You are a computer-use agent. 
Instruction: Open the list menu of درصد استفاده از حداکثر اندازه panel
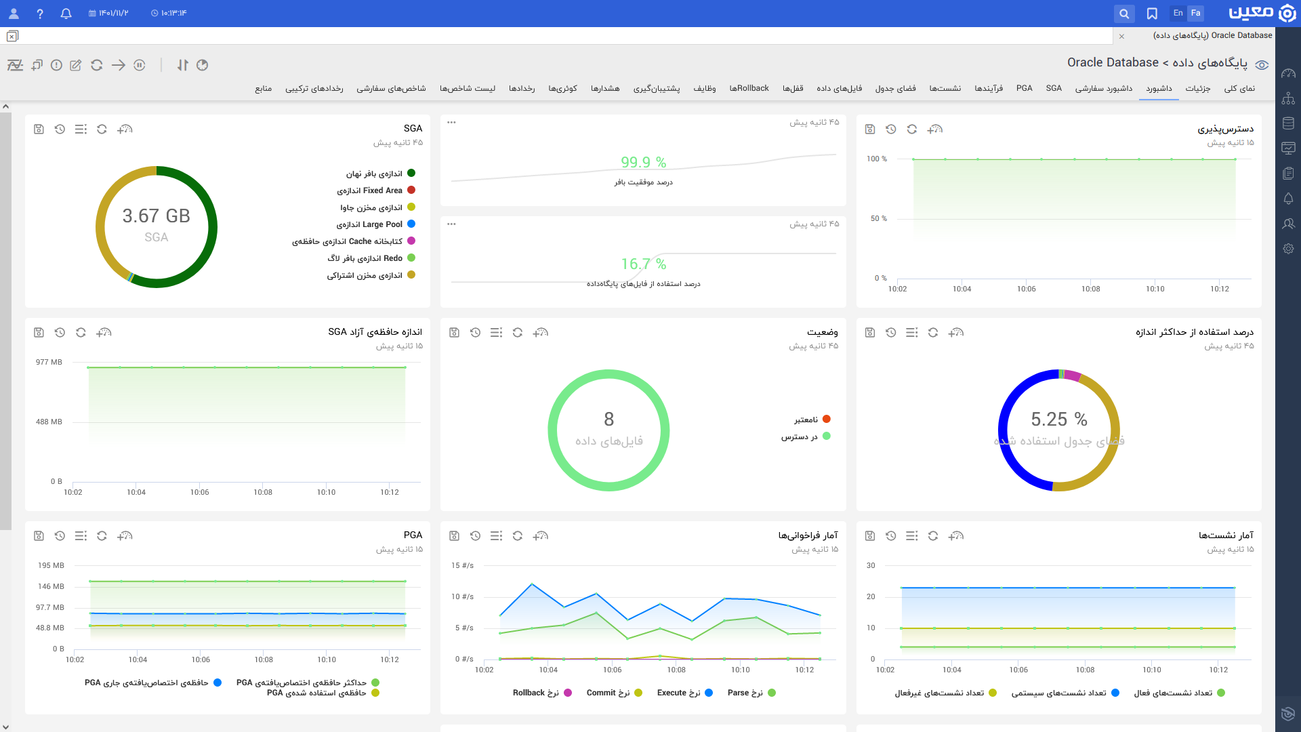(x=911, y=332)
